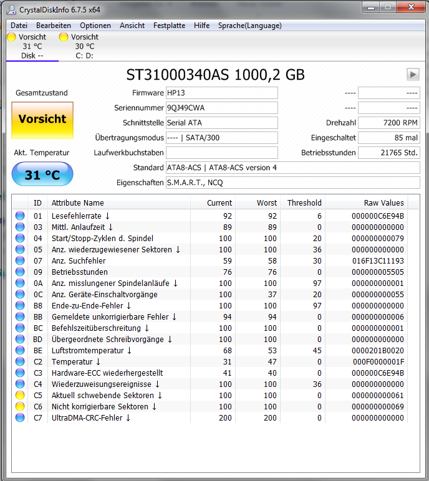Click status icon of Übergeordnete Schreibvorgänge
The height and width of the screenshot is (481, 429).
tap(20, 339)
